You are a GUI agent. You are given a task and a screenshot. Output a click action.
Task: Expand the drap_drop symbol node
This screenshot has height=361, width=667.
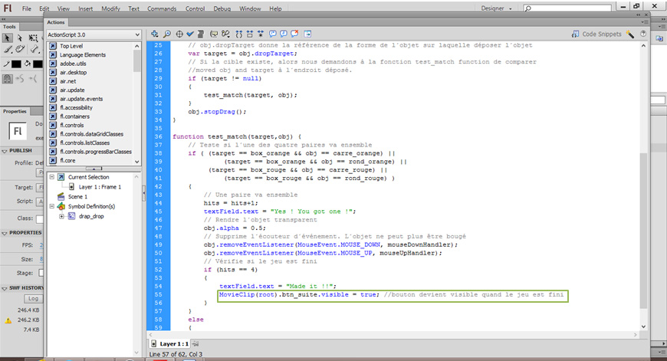click(x=62, y=216)
